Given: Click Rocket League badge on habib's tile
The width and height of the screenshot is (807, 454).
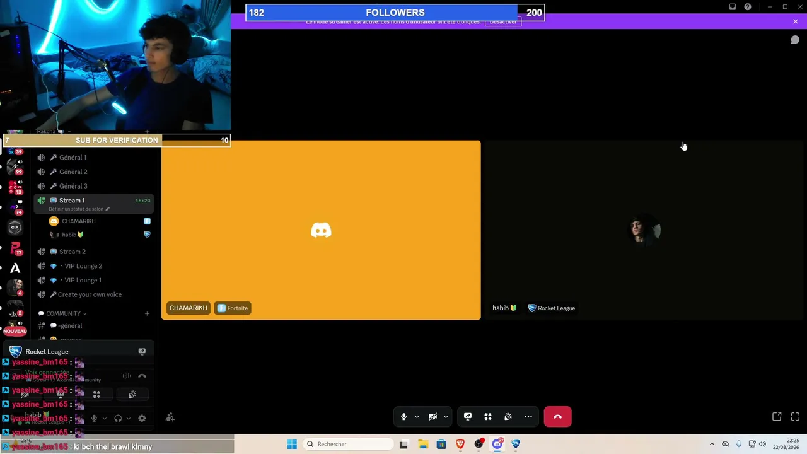Looking at the screenshot, I should [x=552, y=308].
